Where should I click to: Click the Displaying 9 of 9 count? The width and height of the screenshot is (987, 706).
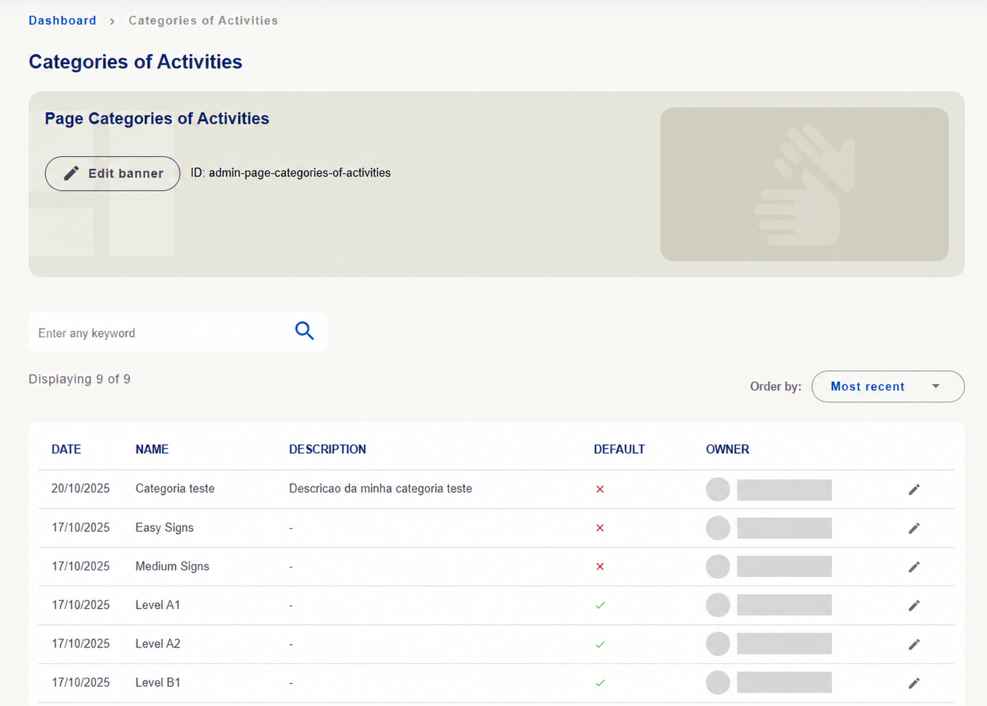(79, 379)
